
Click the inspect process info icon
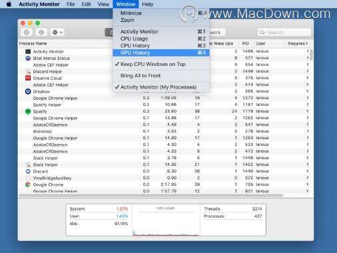pyautogui.click(x=41, y=33)
